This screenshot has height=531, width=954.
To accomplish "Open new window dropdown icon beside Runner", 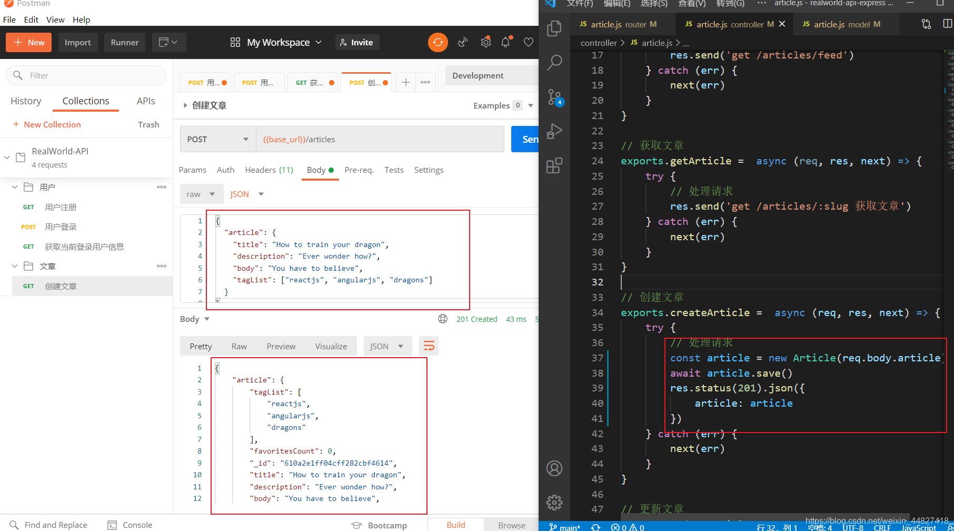I will point(168,42).
